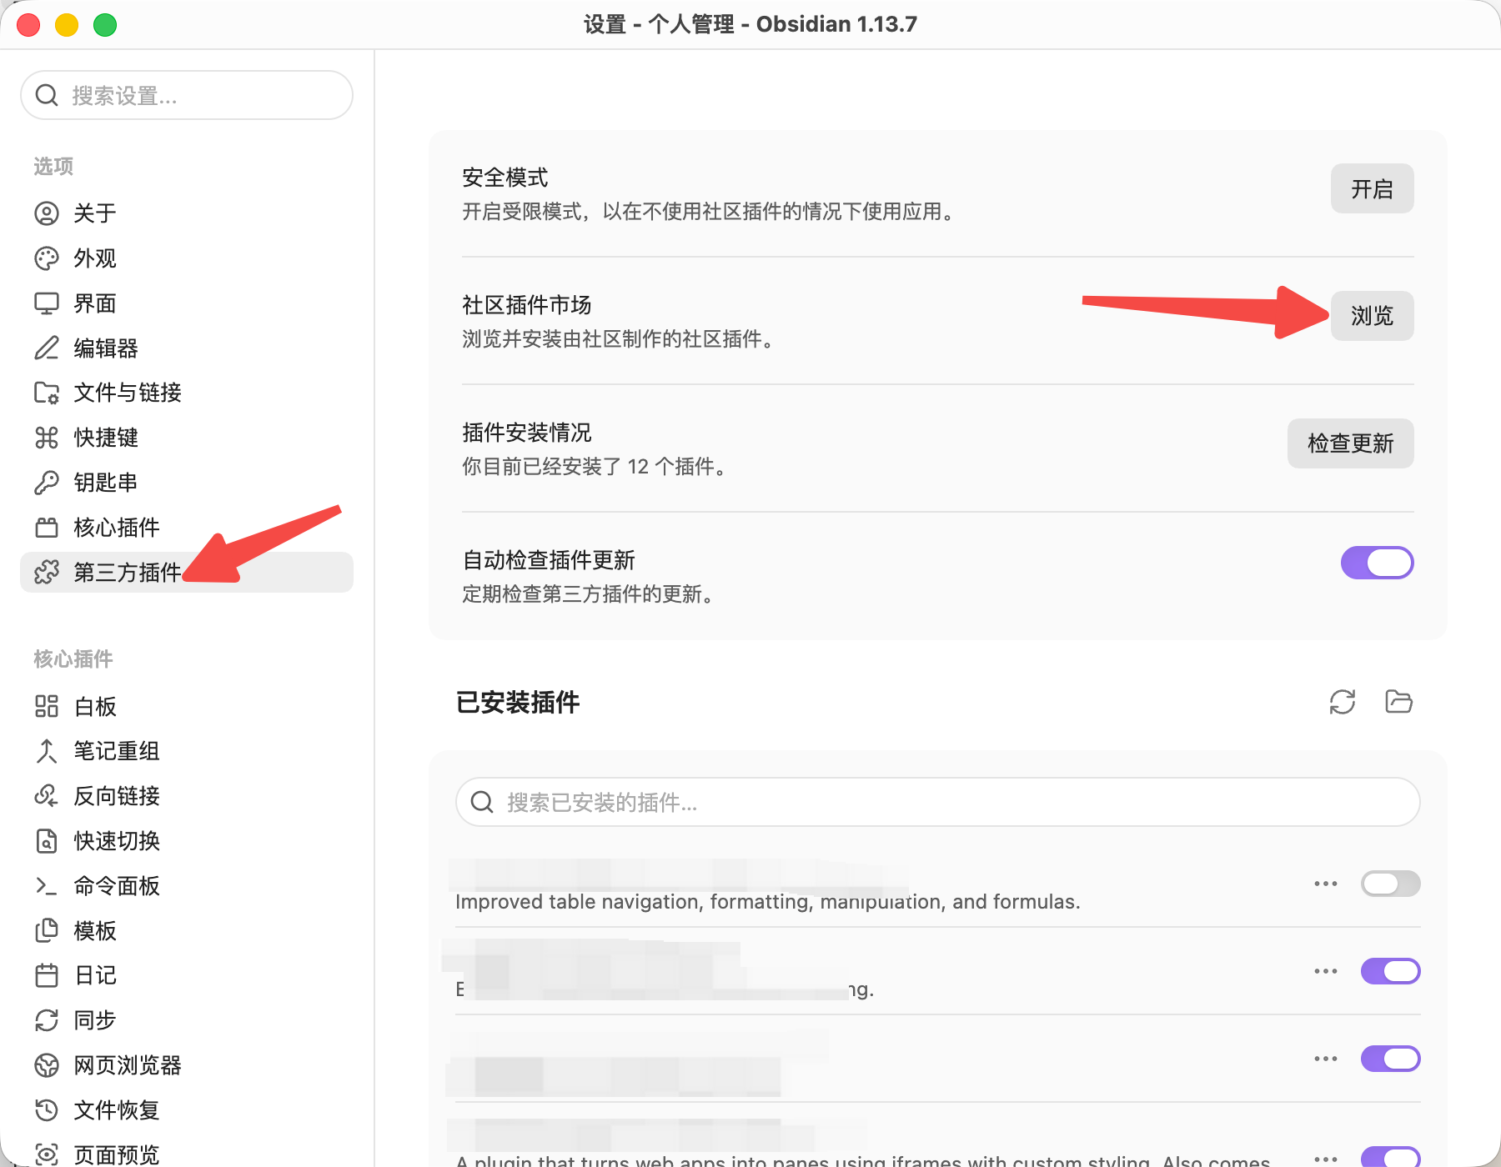Reload installed plugins with the refresh icon
Screen dimensions: 1501x1167
click(x=1343, y=702)
